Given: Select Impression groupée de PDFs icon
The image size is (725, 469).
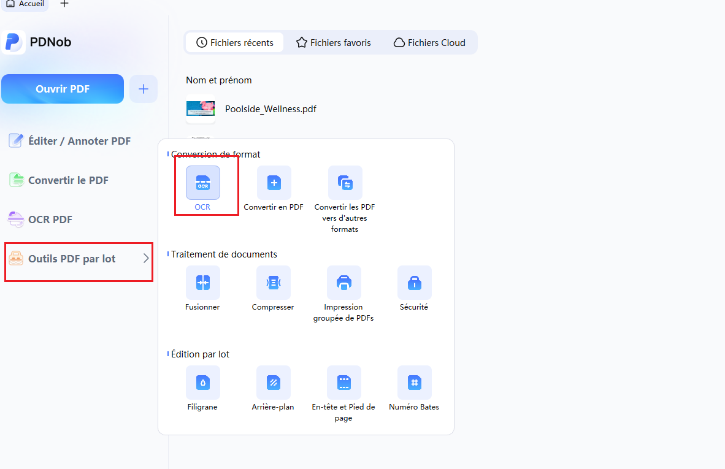Looking at the screenshot, I should point(343,283).
